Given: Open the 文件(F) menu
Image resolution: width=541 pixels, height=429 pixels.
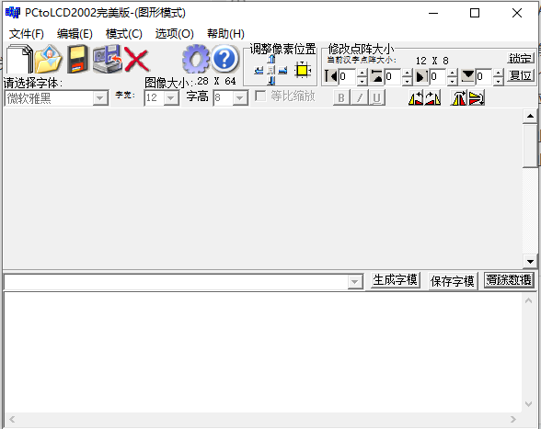Looking at the screenshot, I should coord(27,34).
